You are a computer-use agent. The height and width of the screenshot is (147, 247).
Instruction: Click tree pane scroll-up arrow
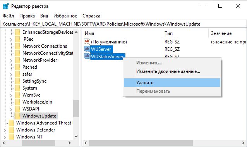(x=76, y=32)
